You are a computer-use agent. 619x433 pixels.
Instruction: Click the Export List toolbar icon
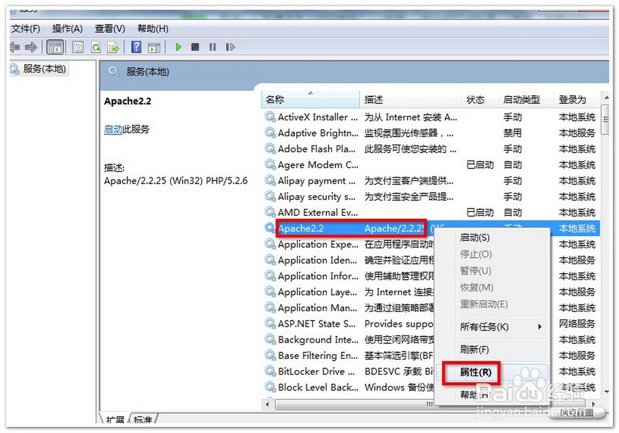pyautogui.click(x=114, y=48)
